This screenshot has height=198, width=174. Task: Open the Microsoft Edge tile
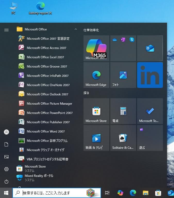click(x=96, y=75)
